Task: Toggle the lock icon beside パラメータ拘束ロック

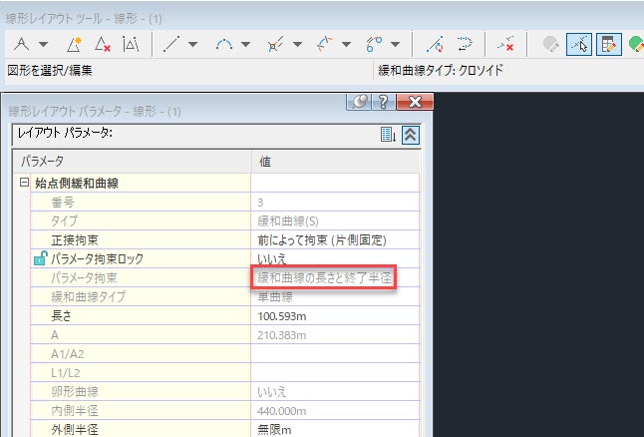Action: (40, 258)
